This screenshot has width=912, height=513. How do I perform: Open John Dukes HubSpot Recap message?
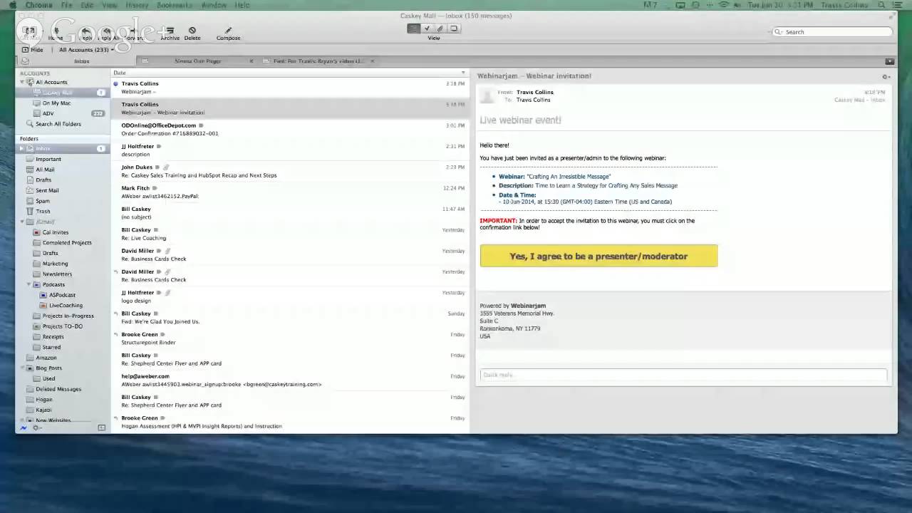pos(291,171)
